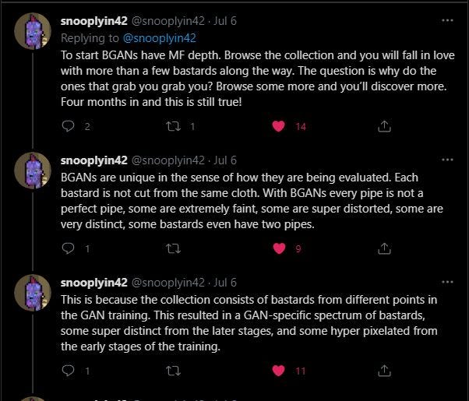The width and height of the screenshot is (469, 401).
Task: Unlike the tweet with 11 likes
Action: point(278,371)
